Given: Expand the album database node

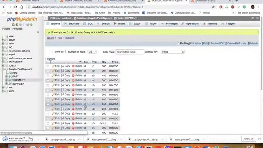Looking at the screenshot, I should tap(3, 40).
